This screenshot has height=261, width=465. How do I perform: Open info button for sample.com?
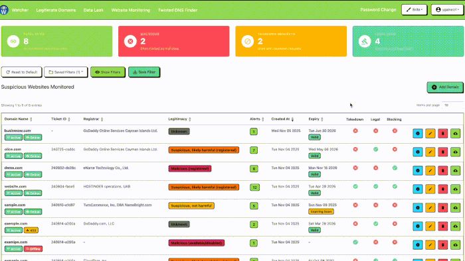pos(418,208)
